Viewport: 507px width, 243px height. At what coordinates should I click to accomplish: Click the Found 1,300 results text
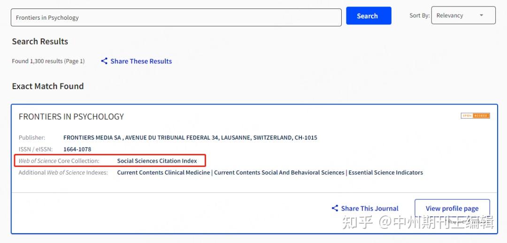click(48, 61)
